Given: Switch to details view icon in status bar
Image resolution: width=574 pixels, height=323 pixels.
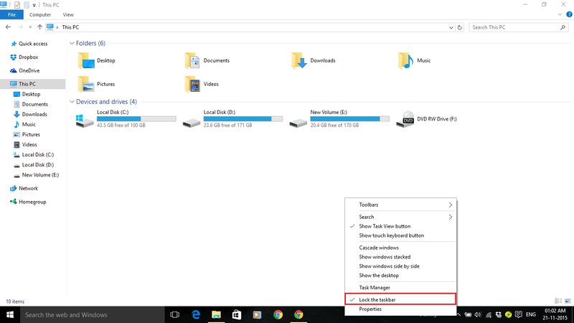Looking at the screenshot, I should point(558,301).
